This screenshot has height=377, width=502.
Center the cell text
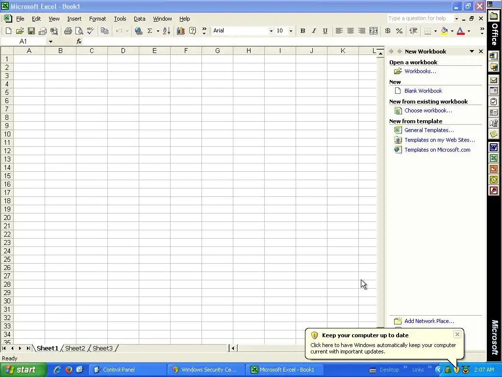click(x=350, y=31)
